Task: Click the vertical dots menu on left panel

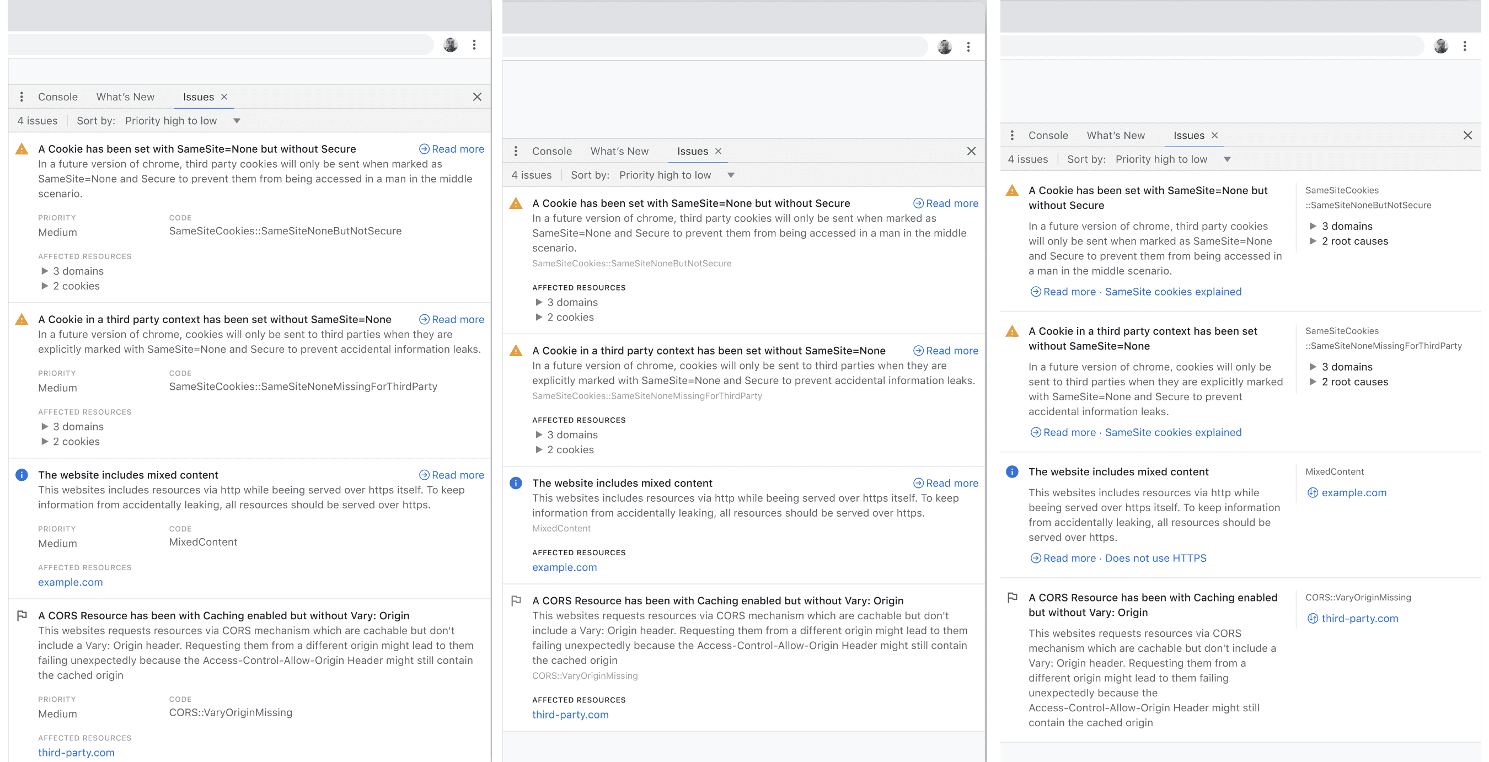Action: click(x=20, y=96)
